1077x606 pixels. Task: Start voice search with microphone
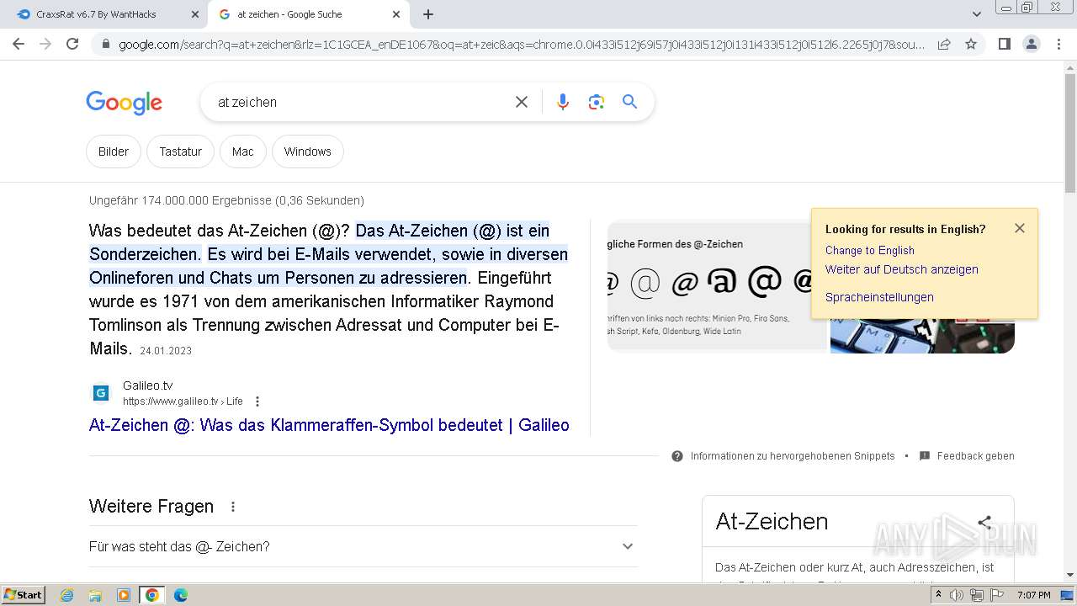pos(563,102)
